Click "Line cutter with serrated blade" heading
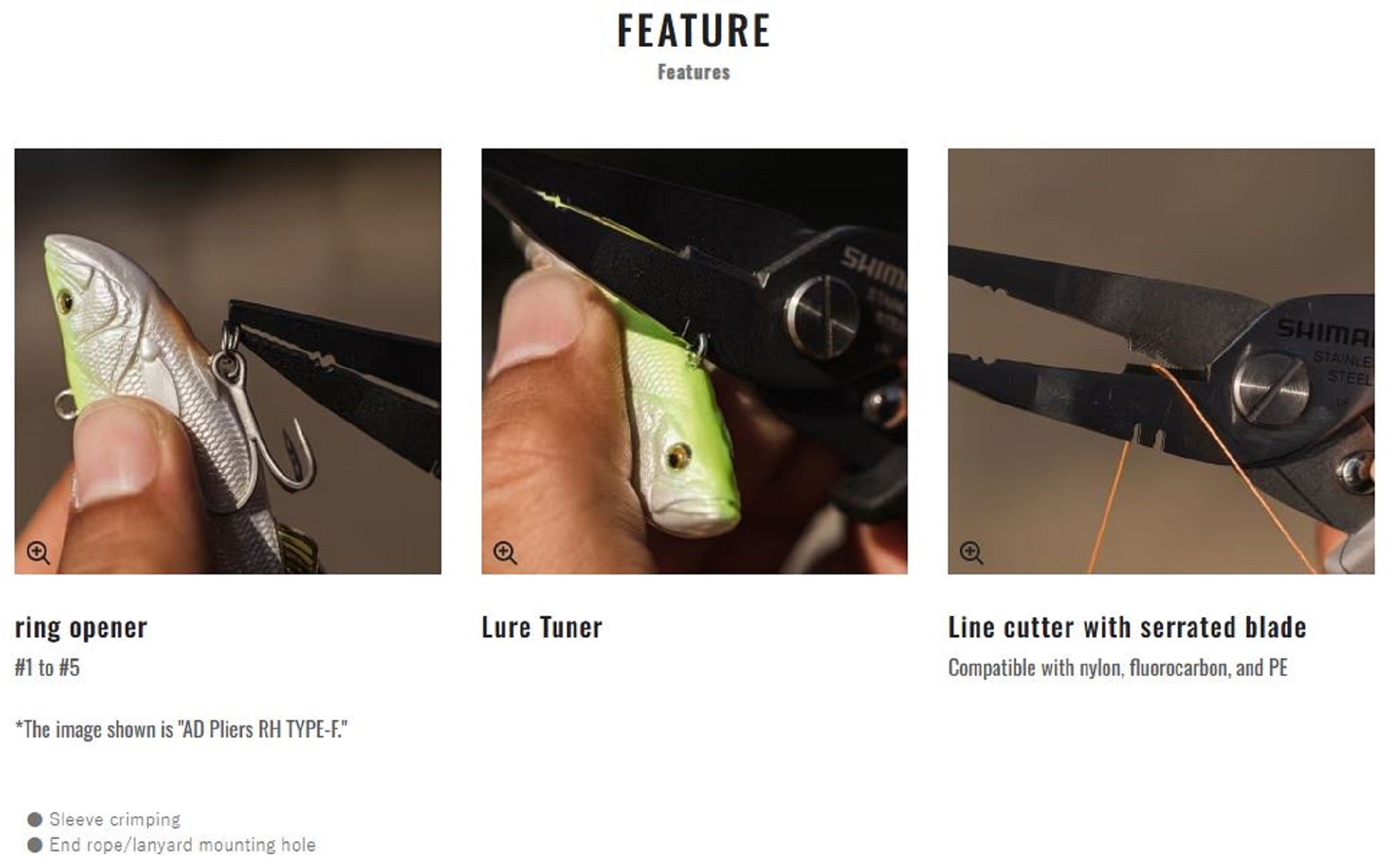The height and width of the screenshot is (863, 1388). [1127, 627]
